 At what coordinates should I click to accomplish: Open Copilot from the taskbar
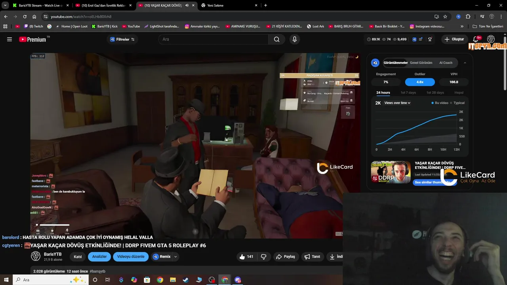pyautogui.click(x=134, y=280)
